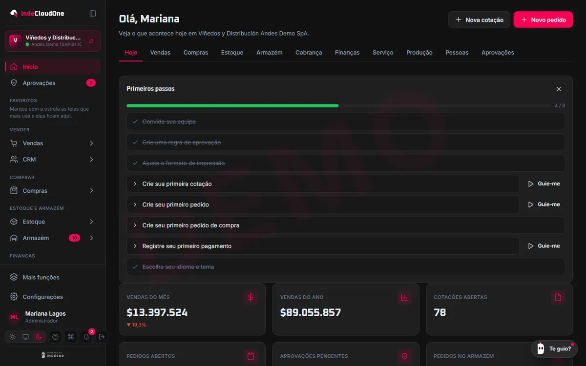Collapse the sidebar with the panel icon
The image size is (586, 366).
[x=93, y=13]
